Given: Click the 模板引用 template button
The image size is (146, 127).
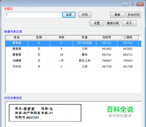Looking at the screenshot, I should coord(113,23).
